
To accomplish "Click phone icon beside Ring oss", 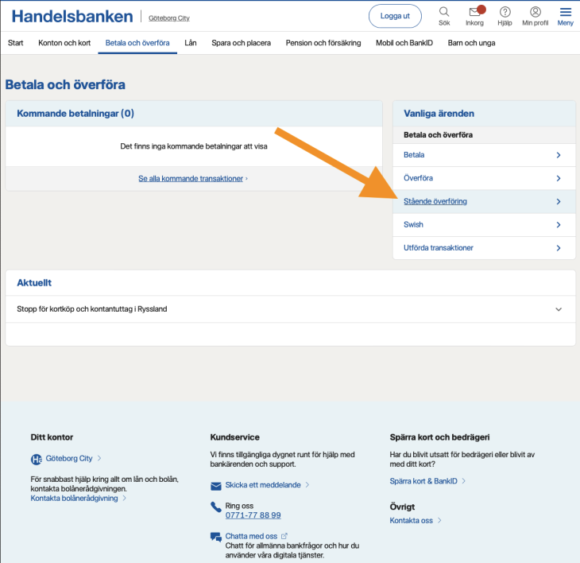I will (215, 507).
